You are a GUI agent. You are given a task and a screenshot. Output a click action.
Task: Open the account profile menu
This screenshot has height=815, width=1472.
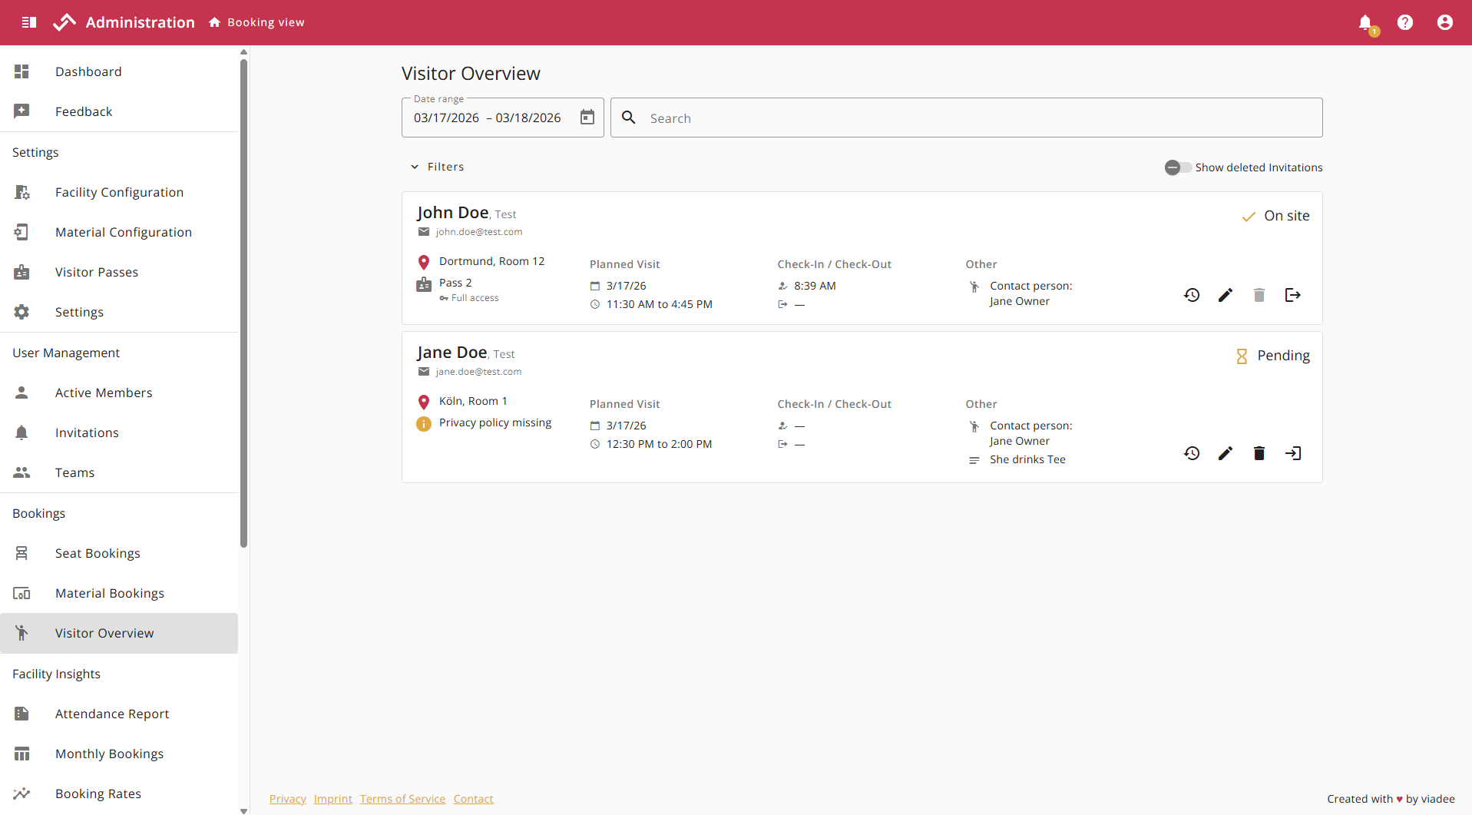pos(1445,22)
